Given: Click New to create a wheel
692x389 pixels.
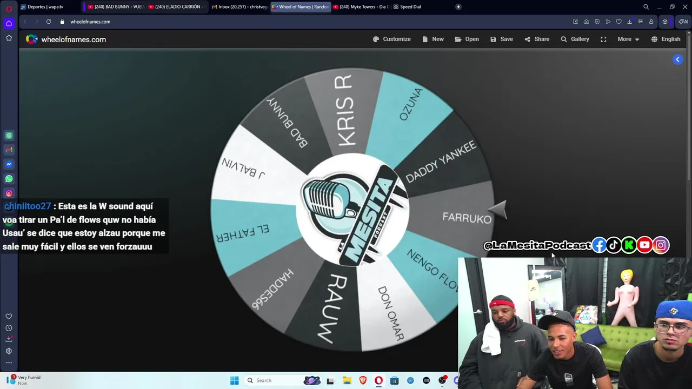Looking at the screenshot, I should [x=432, y=39].
